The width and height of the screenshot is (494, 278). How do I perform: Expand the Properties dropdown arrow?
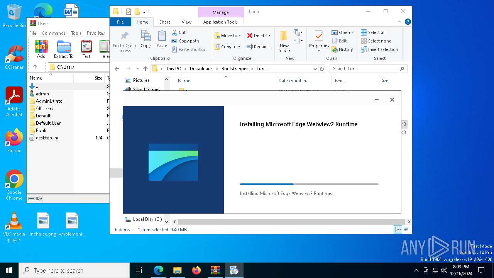click(319, 51)
